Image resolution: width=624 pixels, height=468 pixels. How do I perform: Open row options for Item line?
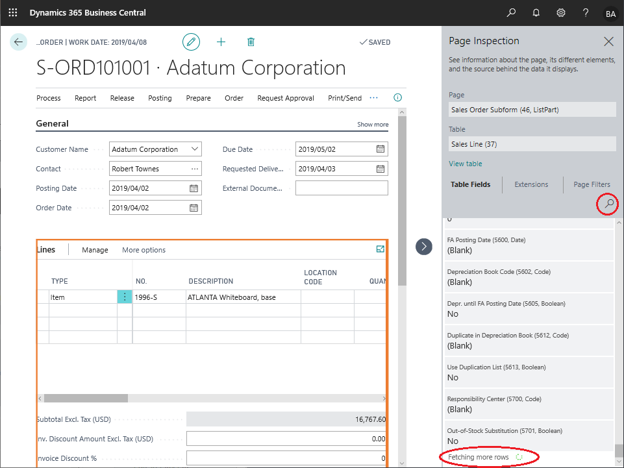click(125, 297)
